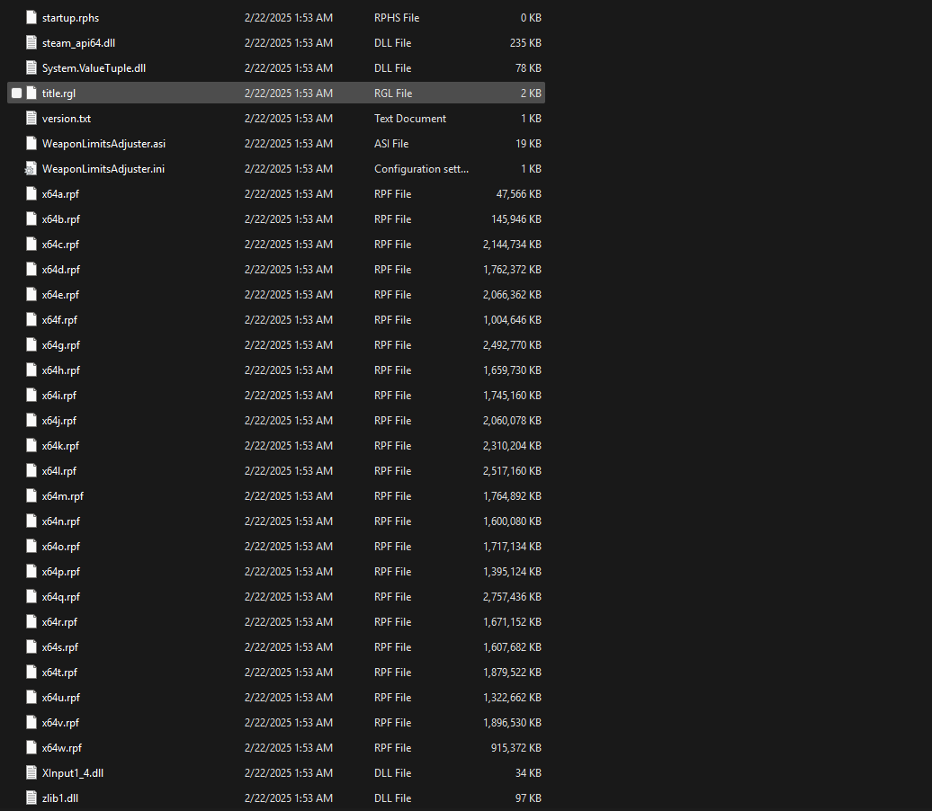Select the file name x64r.rpf
This screenshot has height=811, width=932.
coord(60,622)
